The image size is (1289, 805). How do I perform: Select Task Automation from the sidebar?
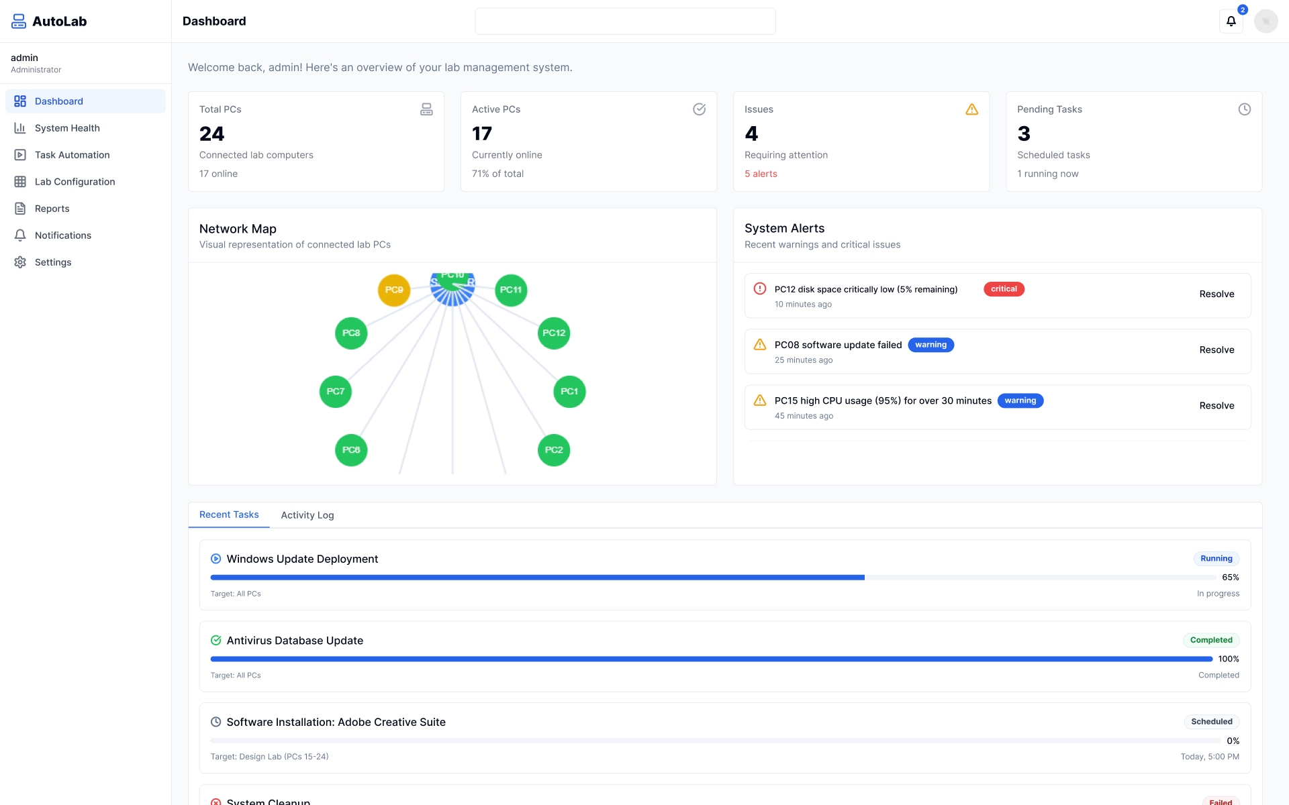click(72, 154)
